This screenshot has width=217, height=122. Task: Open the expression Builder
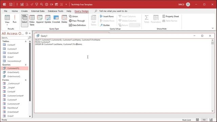click(105, 25)
